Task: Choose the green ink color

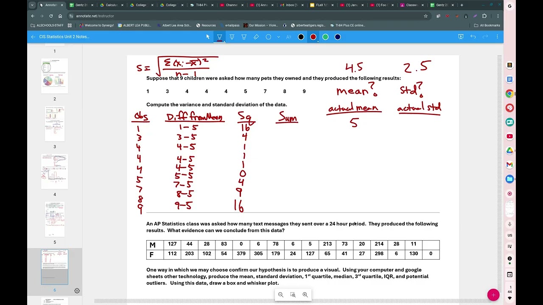Action: 325,37
